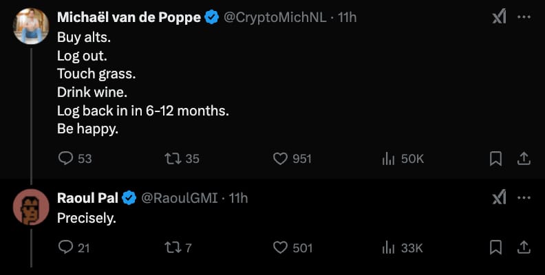View analytics for the 50K-views tweet
The height and width of the screenshot is (275, 545).
387,159
